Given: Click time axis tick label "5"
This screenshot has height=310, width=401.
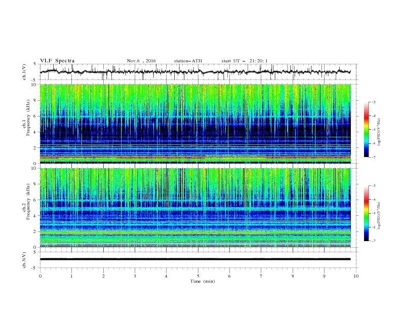Looking at the screenshot, I should point(198,276).
